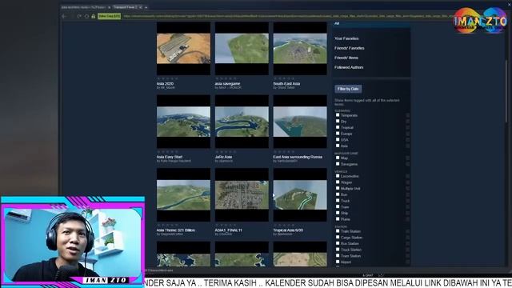The width and height of the screenshot is (512, 288).
Task: Click the East Asia surrounding Russia title
Action: [298, 157]
